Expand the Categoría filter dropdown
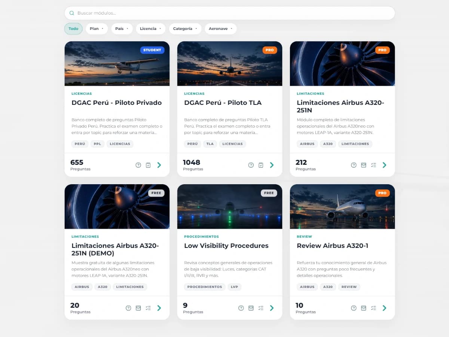The width and height of the screenshot is (449, 337). [185, 29]
